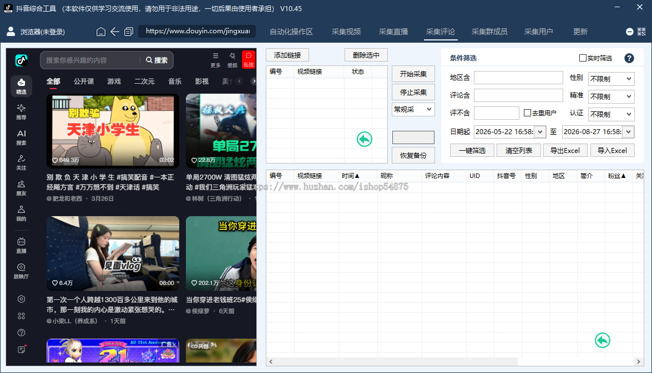
Task: Expand the end date 2026-08-27 picker
Action: (628, 132)
